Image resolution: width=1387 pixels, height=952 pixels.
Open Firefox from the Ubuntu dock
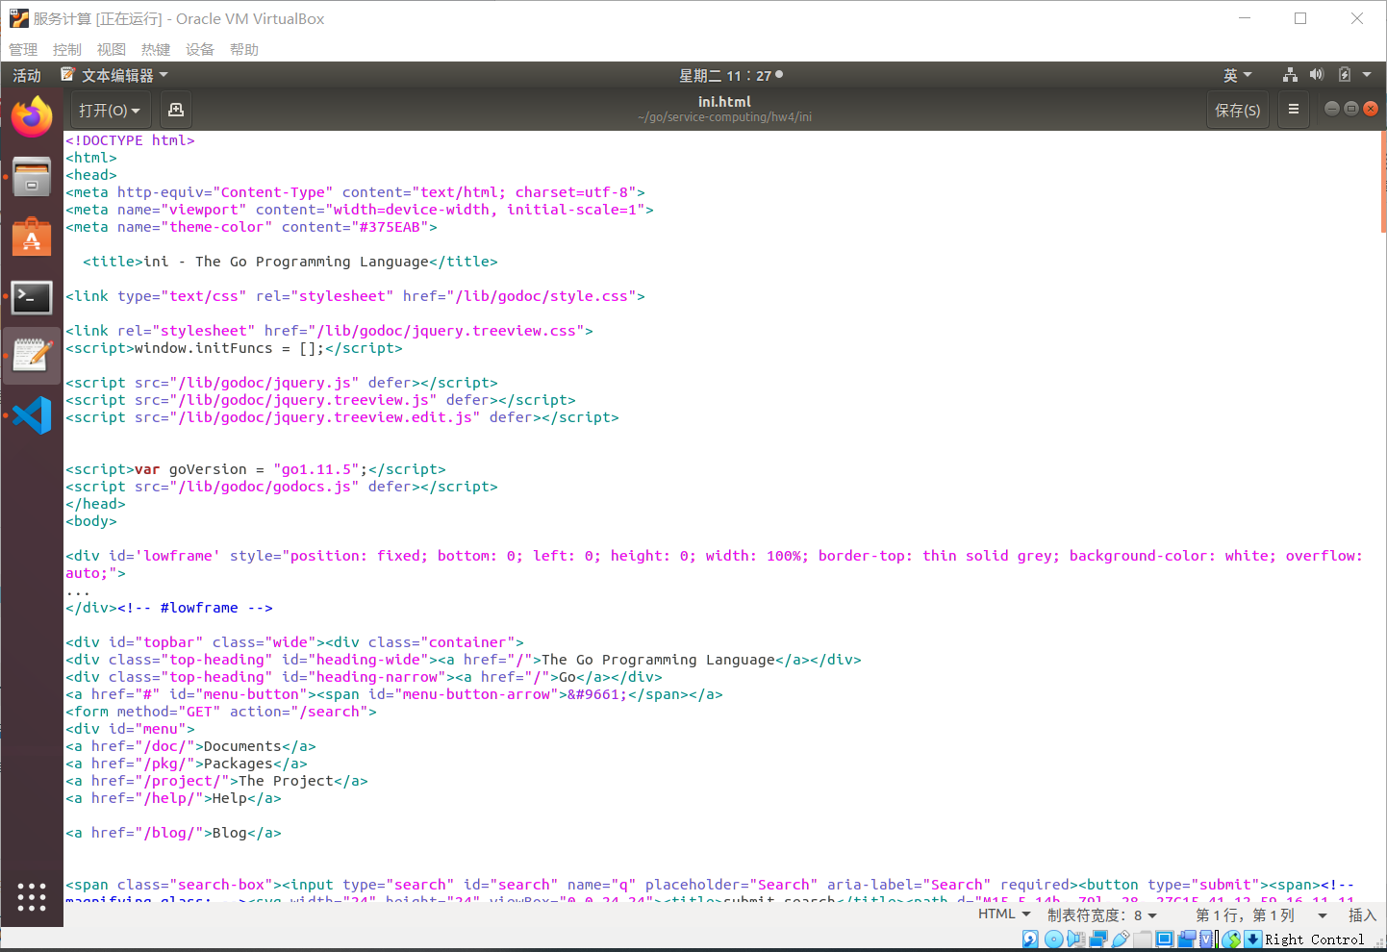click(32, 117)
